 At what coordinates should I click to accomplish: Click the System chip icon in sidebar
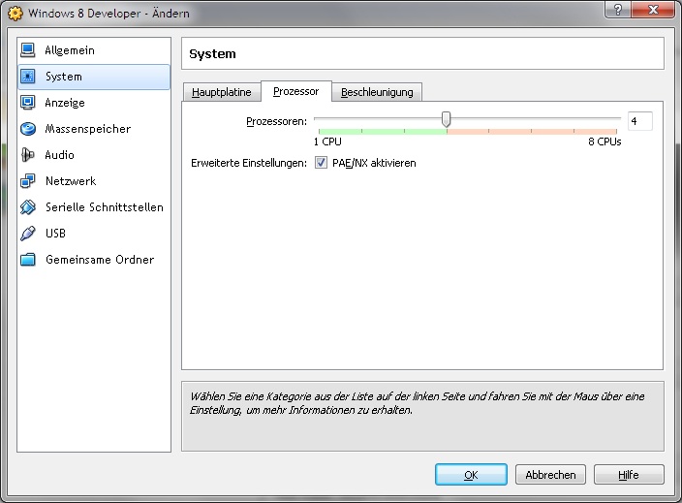coord(28,77)
